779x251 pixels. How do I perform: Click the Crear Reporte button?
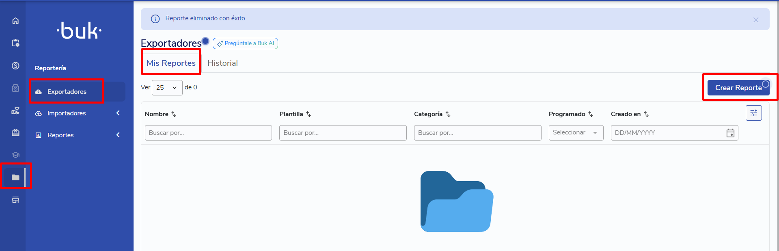[738, 88]
